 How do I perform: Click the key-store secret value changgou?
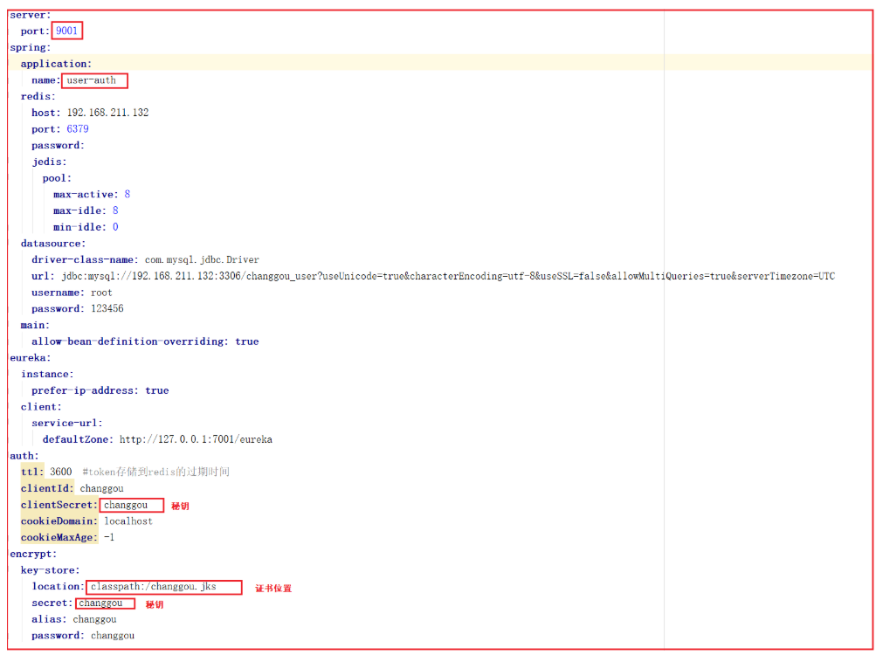point(100,603)
